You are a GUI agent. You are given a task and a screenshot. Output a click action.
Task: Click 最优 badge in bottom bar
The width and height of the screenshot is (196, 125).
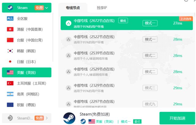point(137,121)
